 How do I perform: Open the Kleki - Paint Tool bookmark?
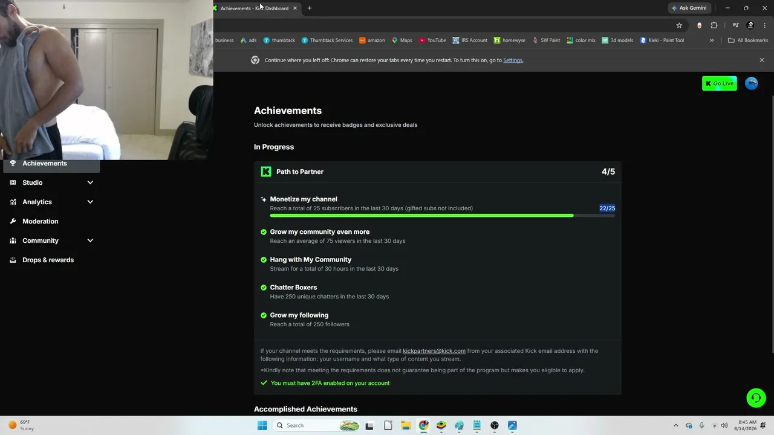coord(662,40)
